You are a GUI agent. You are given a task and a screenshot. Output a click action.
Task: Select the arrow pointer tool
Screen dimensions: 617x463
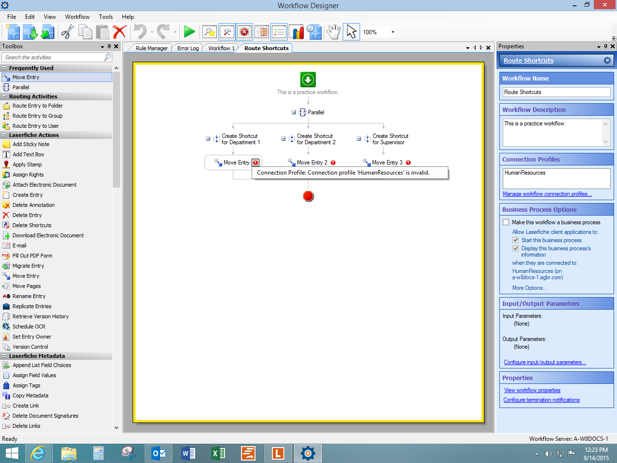(x=351, y=32)
